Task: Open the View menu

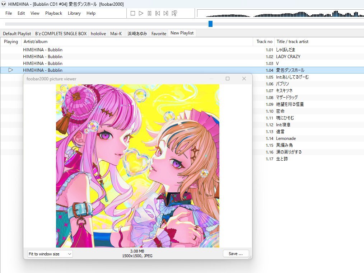Action: pyautogui.click(x=35, y=13)
